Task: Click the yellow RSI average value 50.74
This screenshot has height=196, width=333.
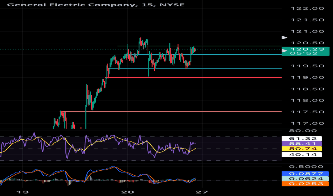Action: click(x=302, y=149)
